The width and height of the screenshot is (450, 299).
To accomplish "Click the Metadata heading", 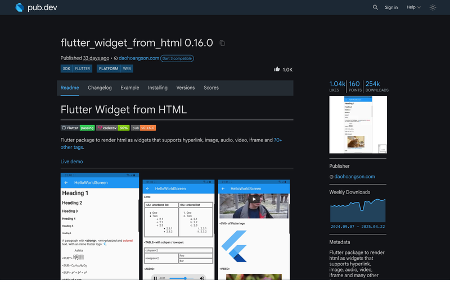I will (x=340, y=242).
